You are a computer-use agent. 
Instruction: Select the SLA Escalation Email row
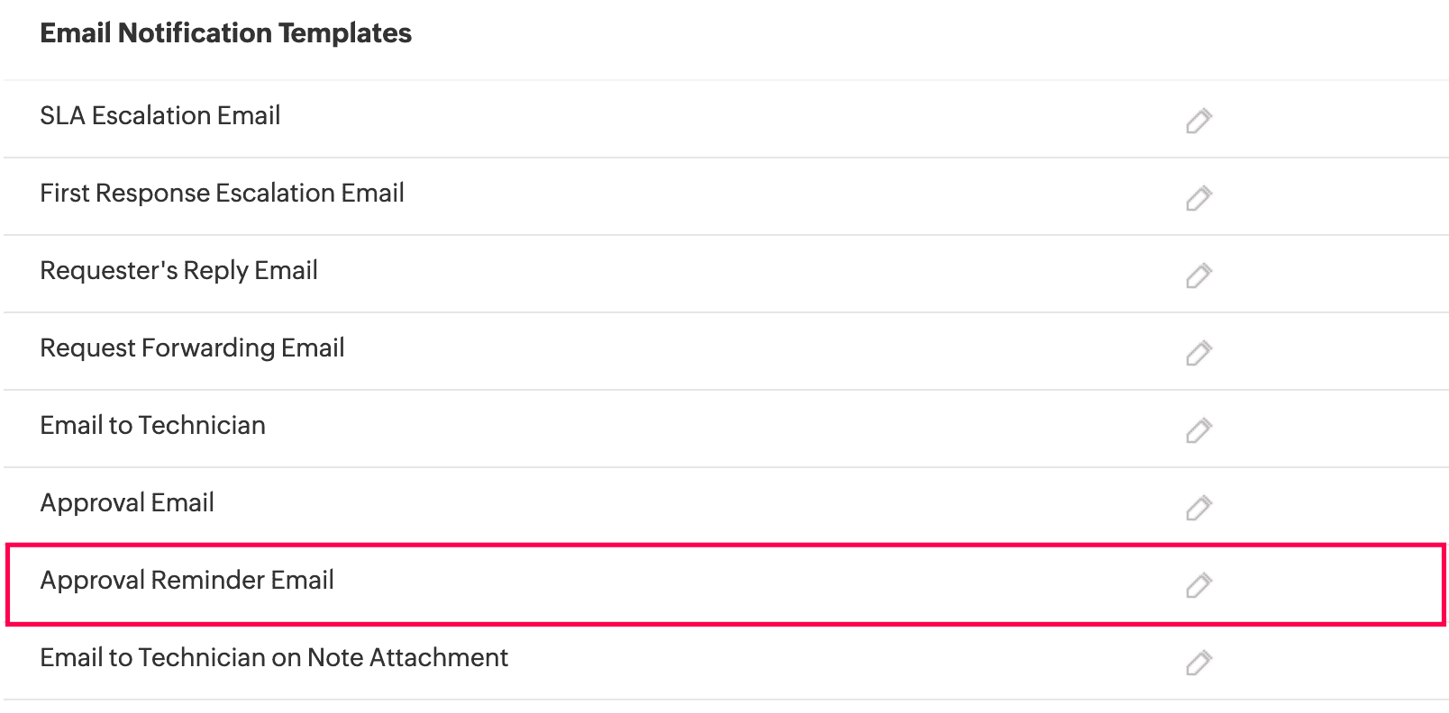click(160, 116)
